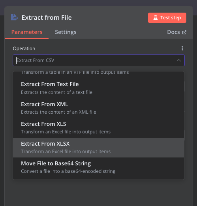Switch to the Parameters tab
The height and width of the screenshot is (206, 197).
click(27, 32)
